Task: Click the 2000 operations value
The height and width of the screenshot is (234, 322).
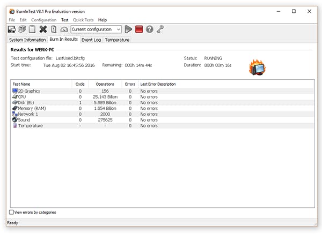Action: pos(105,114)
